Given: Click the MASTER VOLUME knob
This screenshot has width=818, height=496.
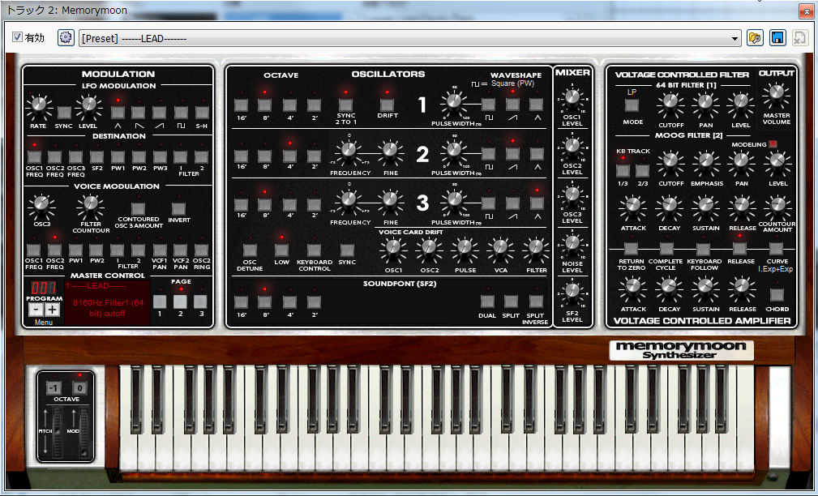Looking at the screenshot, I should point(777,94).
